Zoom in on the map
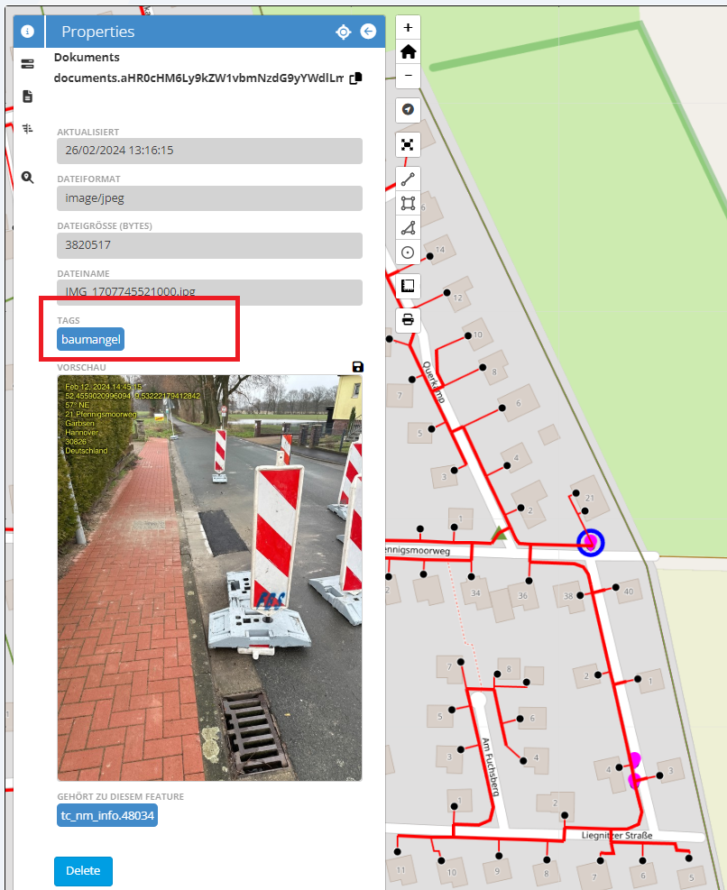Viewport: 727px width, 890px height. coord(409,27)
